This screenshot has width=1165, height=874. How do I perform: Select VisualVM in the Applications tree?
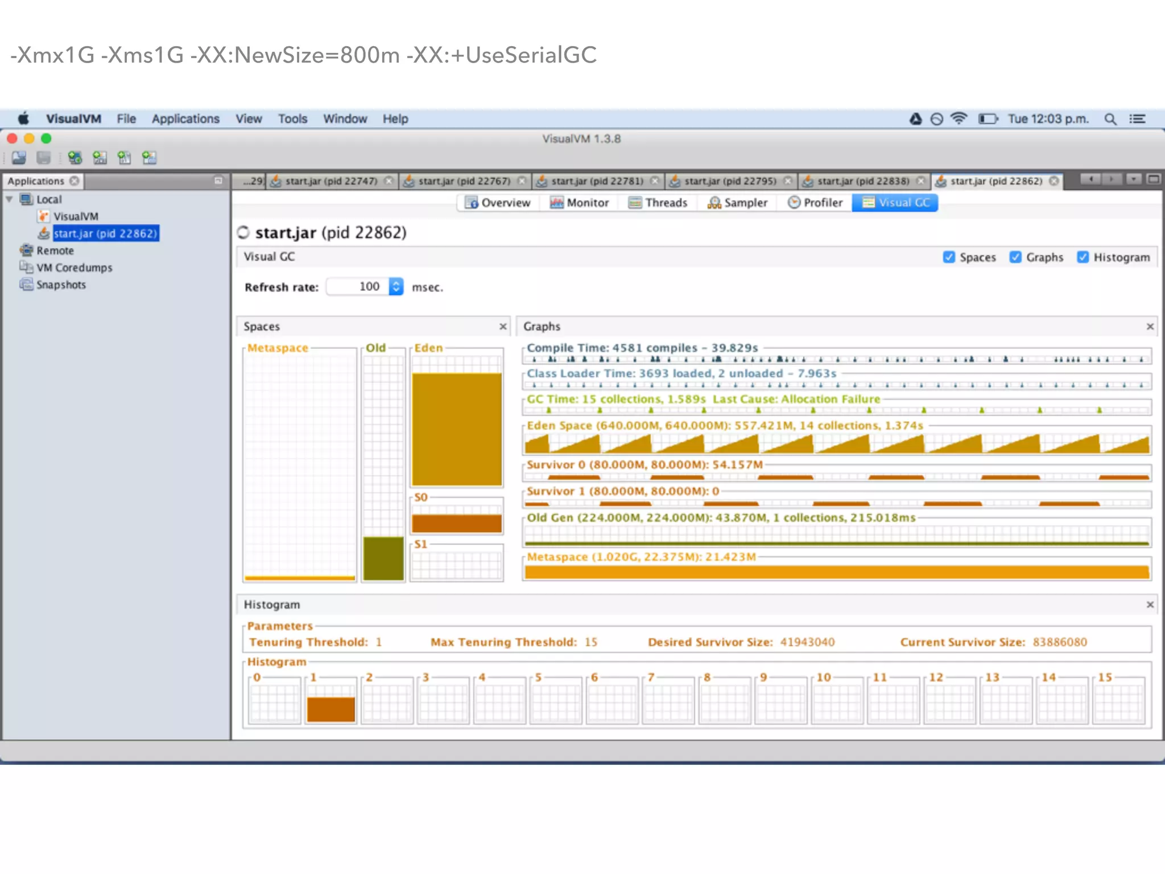76,216
